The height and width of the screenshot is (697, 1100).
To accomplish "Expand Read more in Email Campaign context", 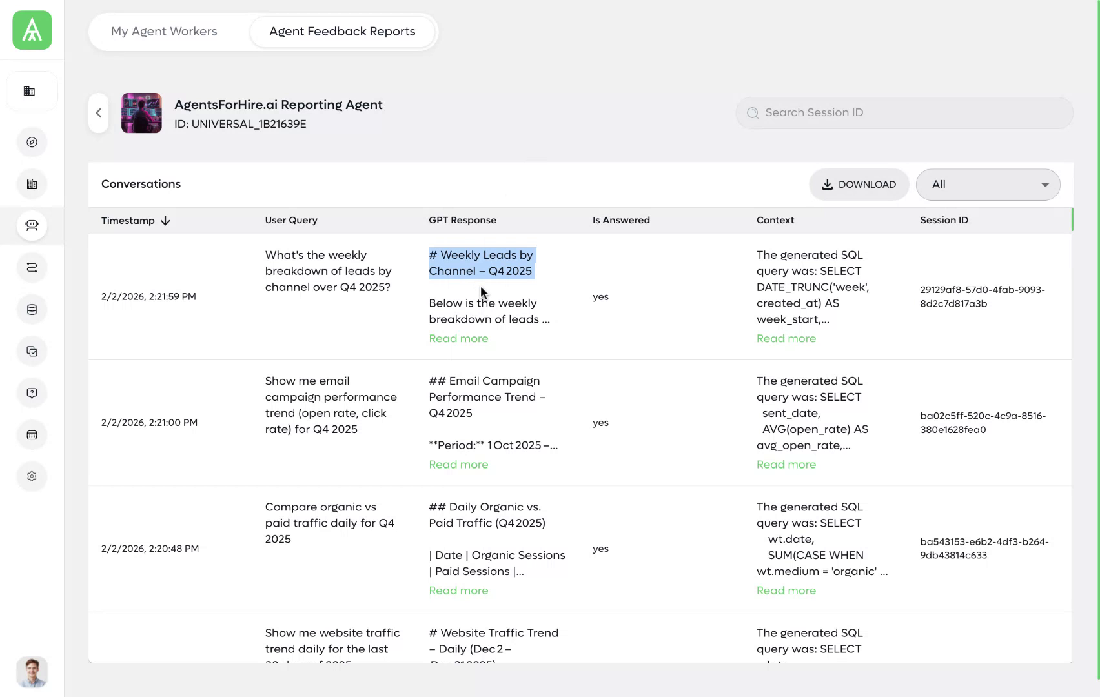I will (x=786, y=465).
